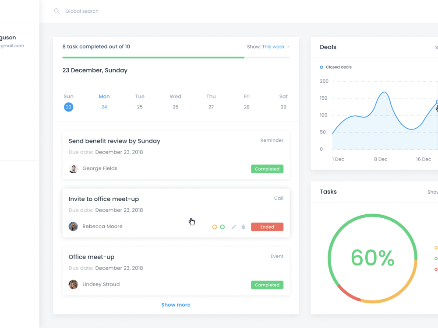Click the Rebecca Moore name
The height and width of the screenshot is (328, 438).
tap(102, 227)
